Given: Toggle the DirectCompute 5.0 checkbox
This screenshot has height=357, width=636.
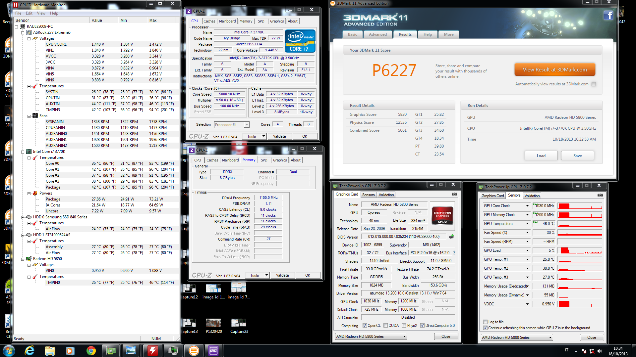Looking at the screenshot, I should coord(422,326).
